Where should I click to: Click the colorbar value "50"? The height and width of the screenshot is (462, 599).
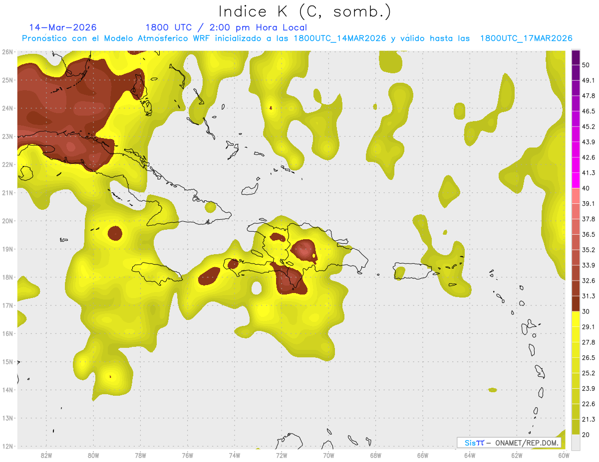[x=586, y=65]
